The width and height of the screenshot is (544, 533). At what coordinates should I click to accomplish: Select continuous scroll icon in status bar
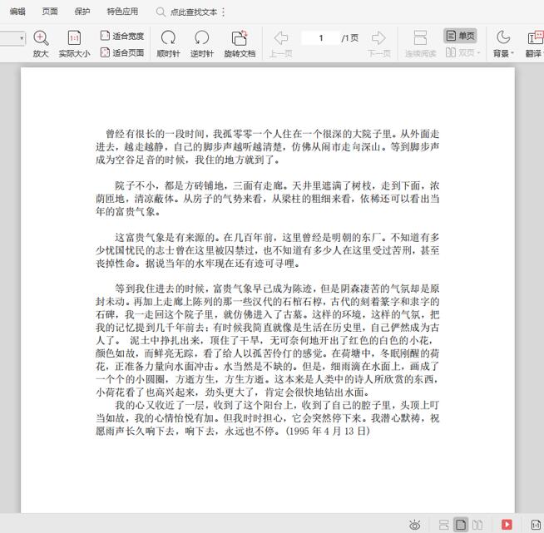point(443,525)
